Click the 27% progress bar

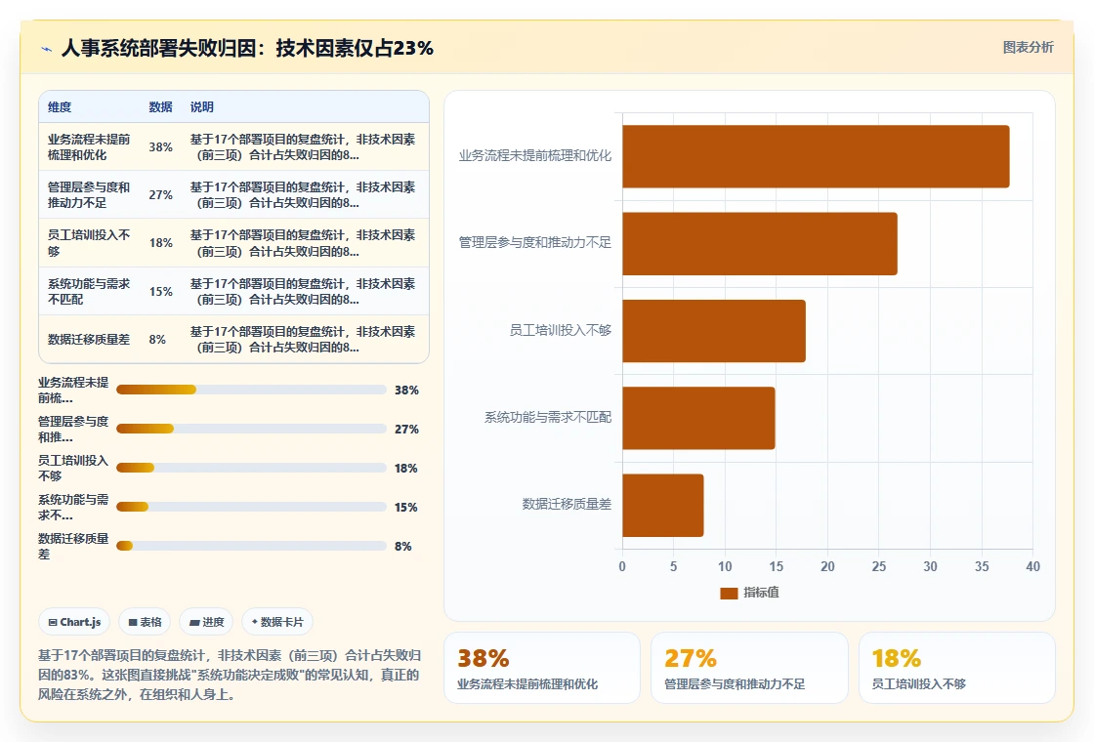[x=251, y=429]
